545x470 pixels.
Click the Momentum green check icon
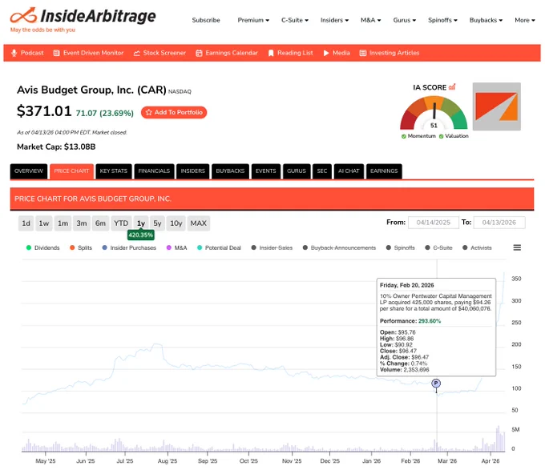(x=403, y=136)
